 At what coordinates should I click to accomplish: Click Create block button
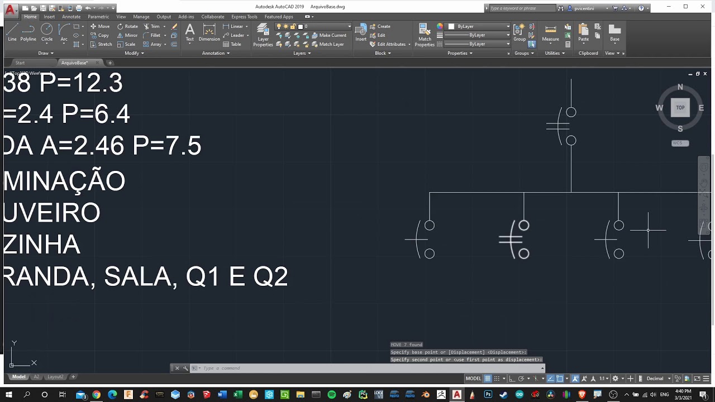coord(380,26)
